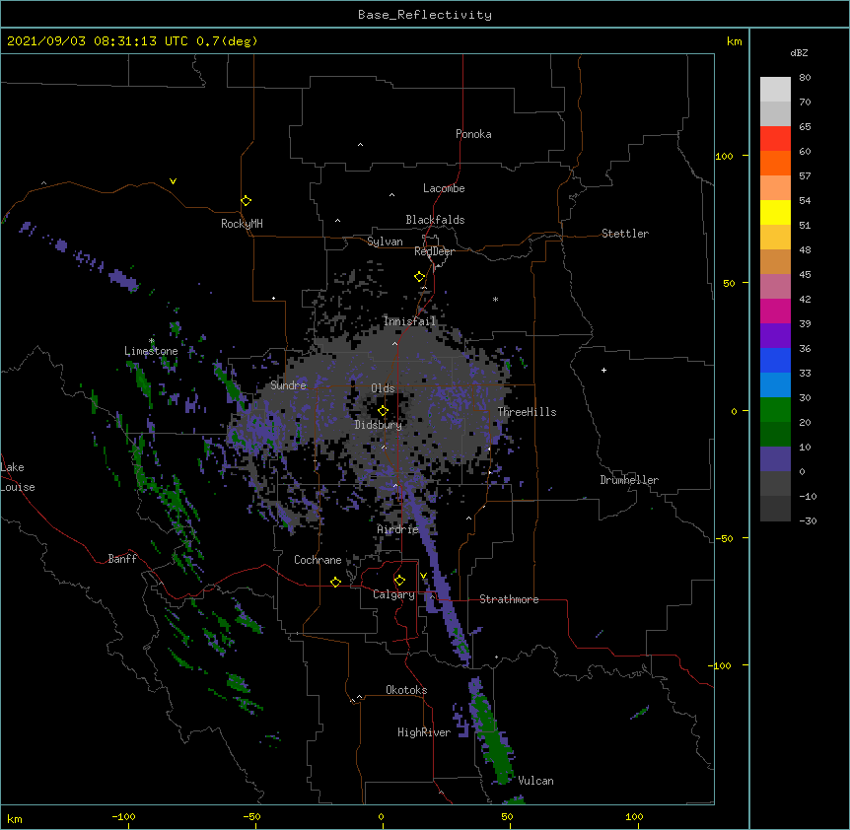Click the Calgary city label
This screenshot has height=830, width=850.
[x=393, y=594]
